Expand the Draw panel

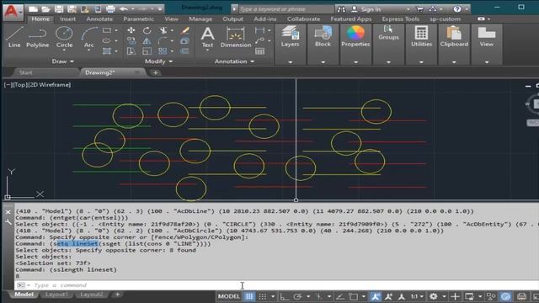[x=62, y=61]
